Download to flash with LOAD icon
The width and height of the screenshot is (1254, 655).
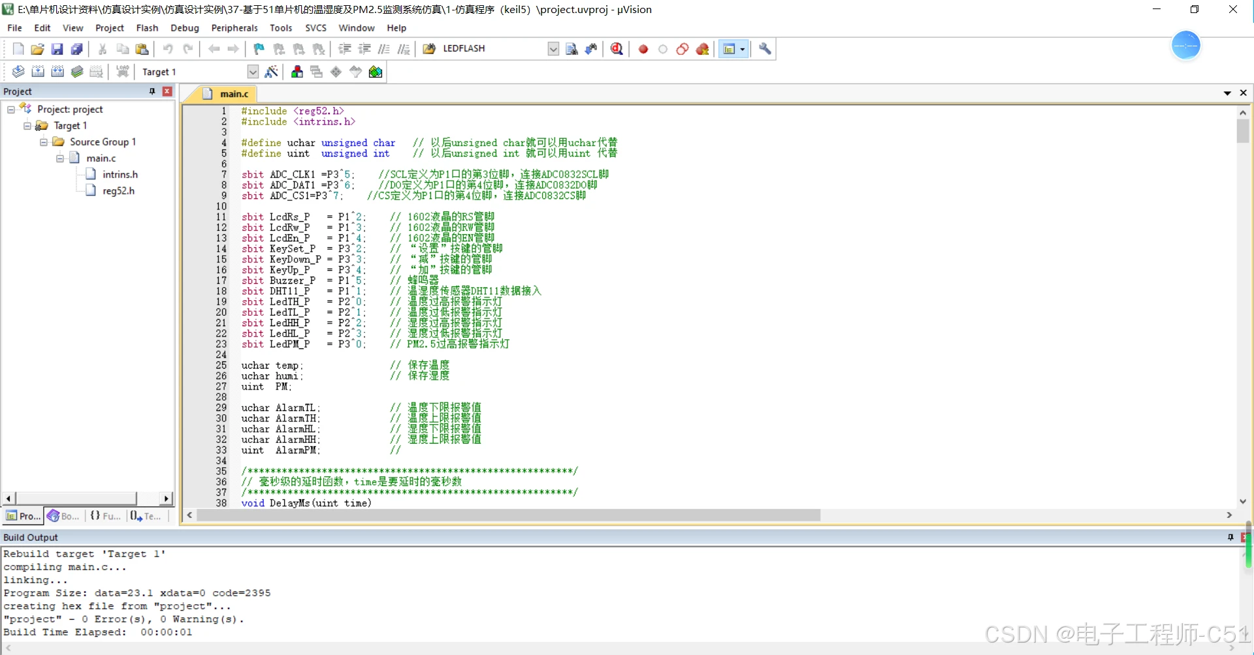[x=122, y=72]
